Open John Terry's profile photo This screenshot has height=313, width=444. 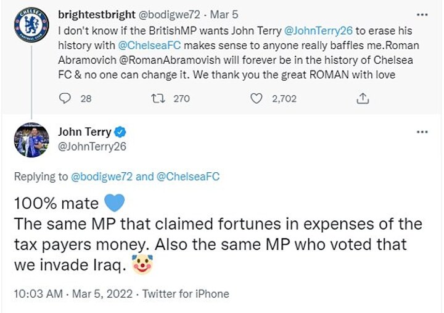click(31, 140)
